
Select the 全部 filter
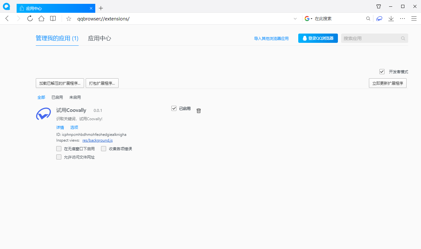click(41, 97)
